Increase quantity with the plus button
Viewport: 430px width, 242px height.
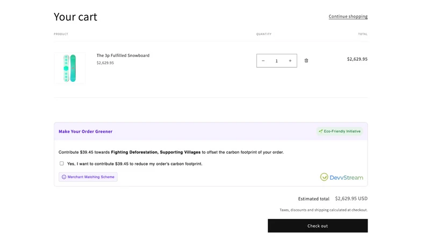[290, 61]
